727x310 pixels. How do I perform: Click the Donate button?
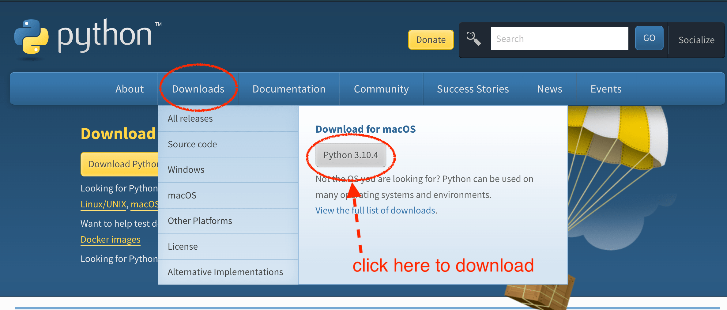click(431, 40)
